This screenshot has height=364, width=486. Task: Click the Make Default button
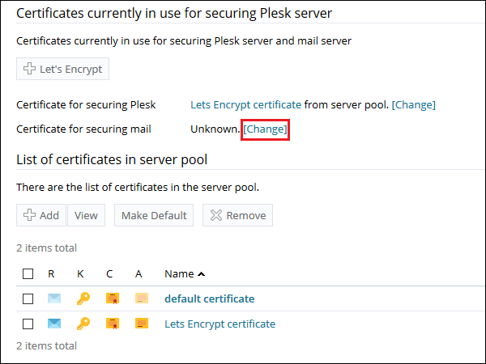(x=155, y=215)
